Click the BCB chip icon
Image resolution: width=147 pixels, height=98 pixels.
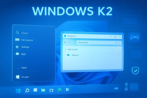pos(134,87)
